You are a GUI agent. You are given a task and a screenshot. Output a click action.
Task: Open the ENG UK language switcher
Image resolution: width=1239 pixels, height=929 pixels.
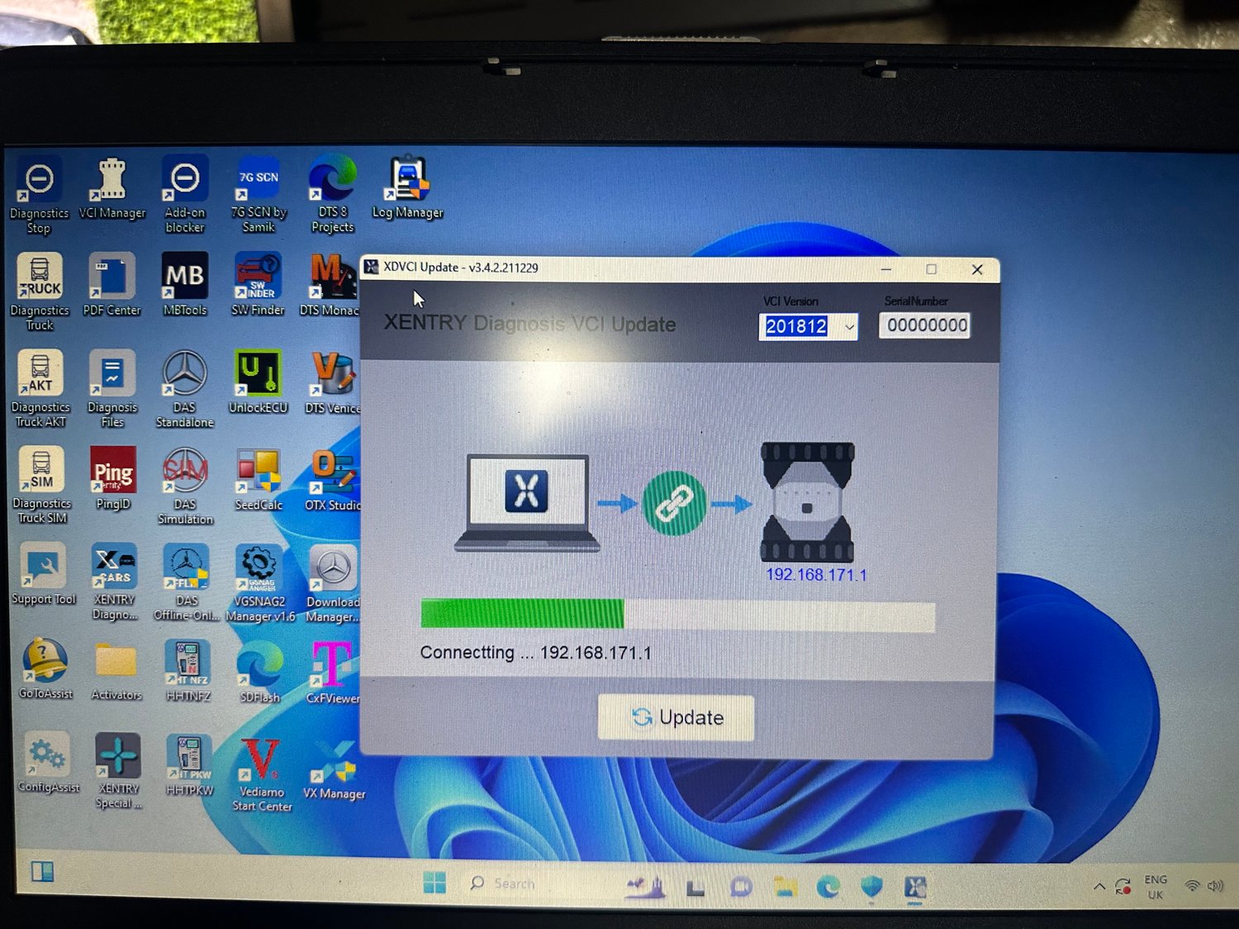1156,887
